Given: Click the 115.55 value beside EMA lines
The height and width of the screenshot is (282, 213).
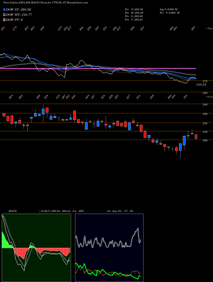Looking at the screenshot, I should click(201, 85).
